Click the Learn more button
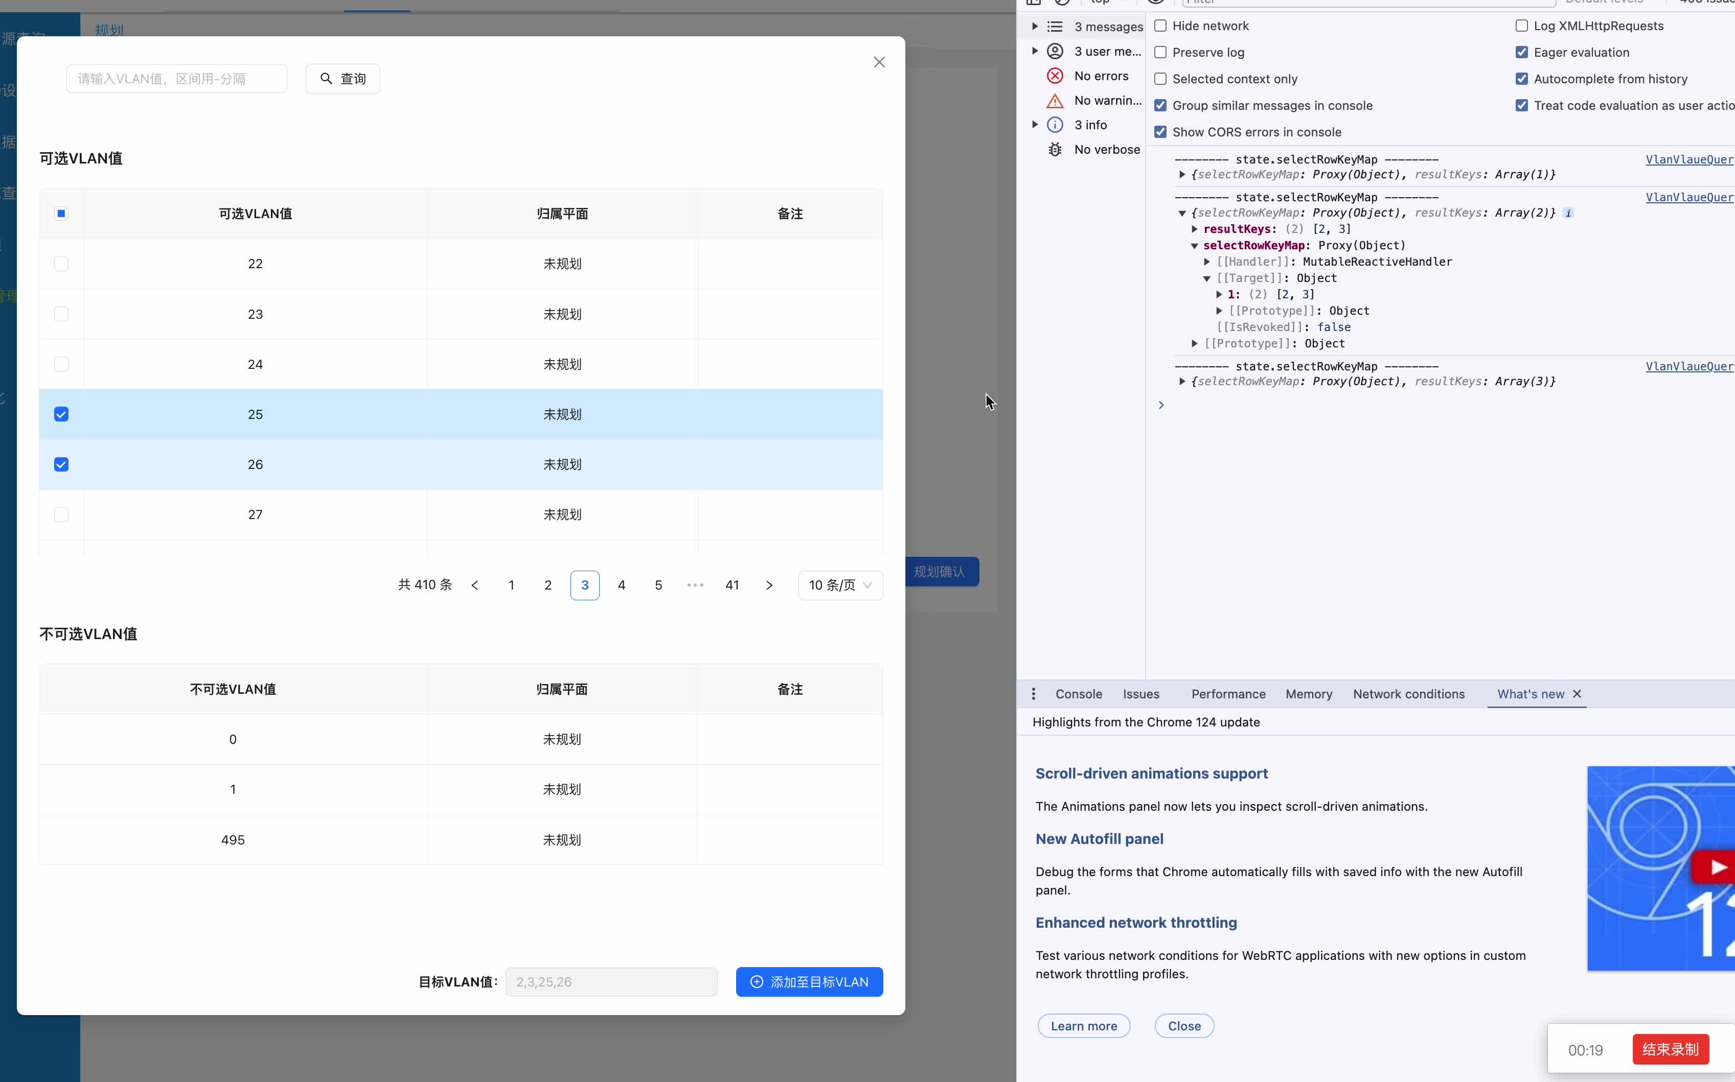This screenshot has height=1082, width=1735. coord(1083,1025)
